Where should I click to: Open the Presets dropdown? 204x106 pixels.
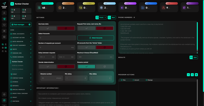click(x=101, y=17)
